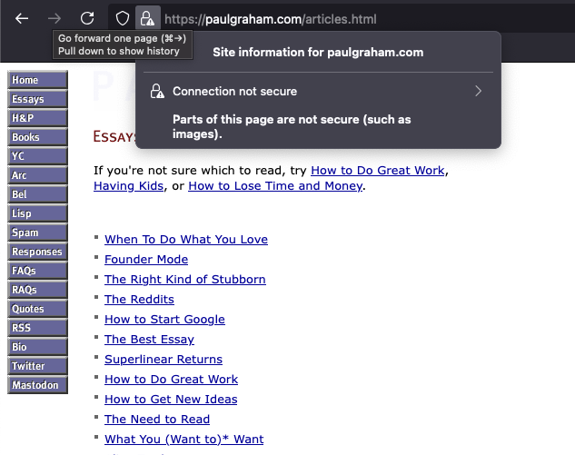The width and height of the screenshot is (575, 455).
Task: Open the Founder Mode essay
Action: (x=146, y=259)
